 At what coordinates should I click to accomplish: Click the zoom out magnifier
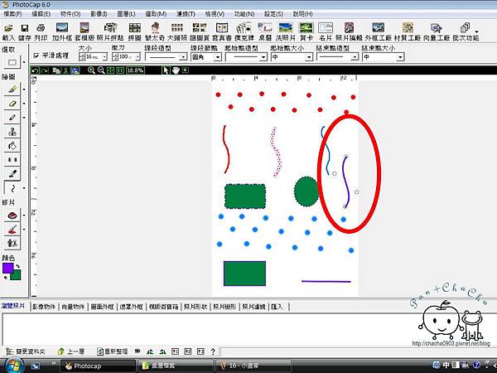point(101,70)
